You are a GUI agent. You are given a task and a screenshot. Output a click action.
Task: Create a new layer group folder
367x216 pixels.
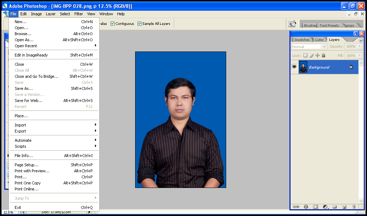[334, 207]
